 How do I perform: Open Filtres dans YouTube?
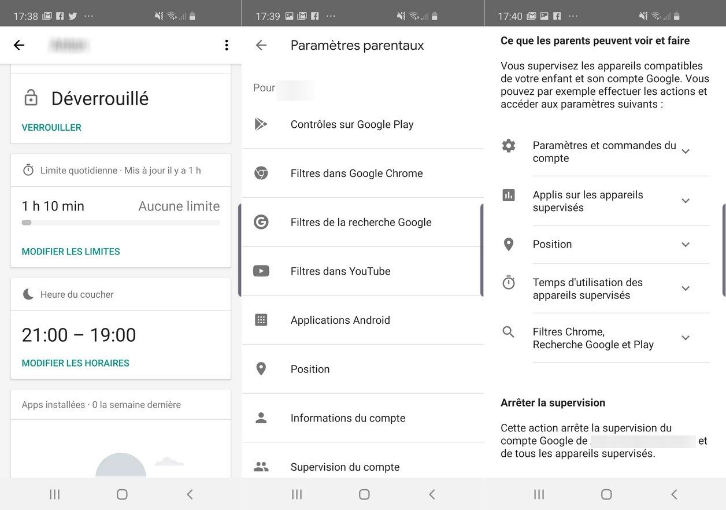click(x=341, y=271)
